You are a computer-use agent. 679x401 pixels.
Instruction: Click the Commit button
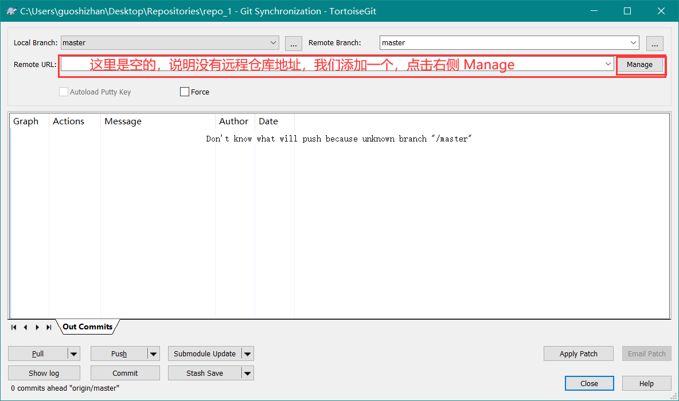pyautogui.click(x=125, y=373)
